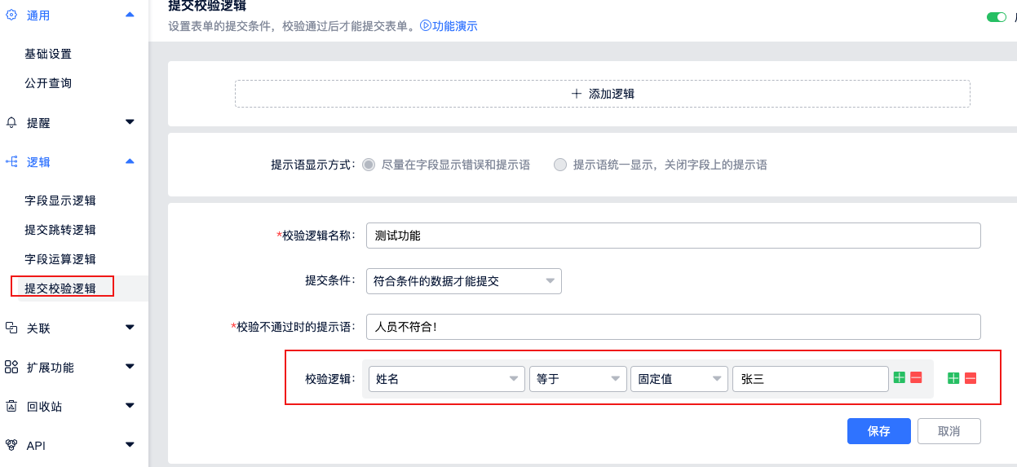Open 字段显示逻辑 in the sidebar
1017x467 pixels.
pos(60,200)
